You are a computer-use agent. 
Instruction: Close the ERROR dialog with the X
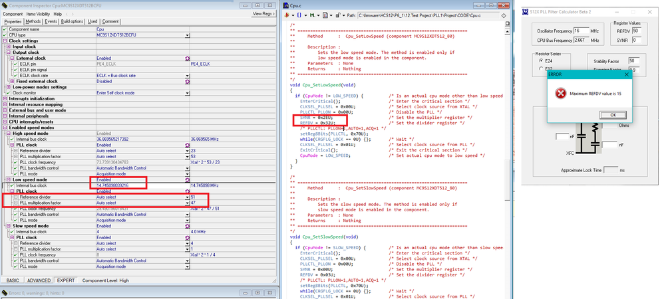pyautogui.click(x=626, y=74)
